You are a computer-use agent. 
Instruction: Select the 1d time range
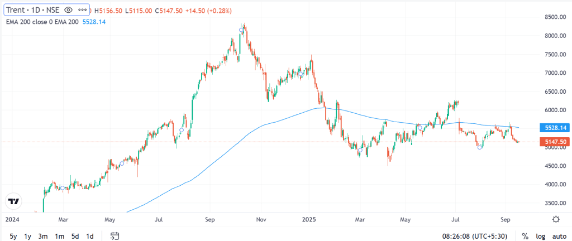click(90, 237)
